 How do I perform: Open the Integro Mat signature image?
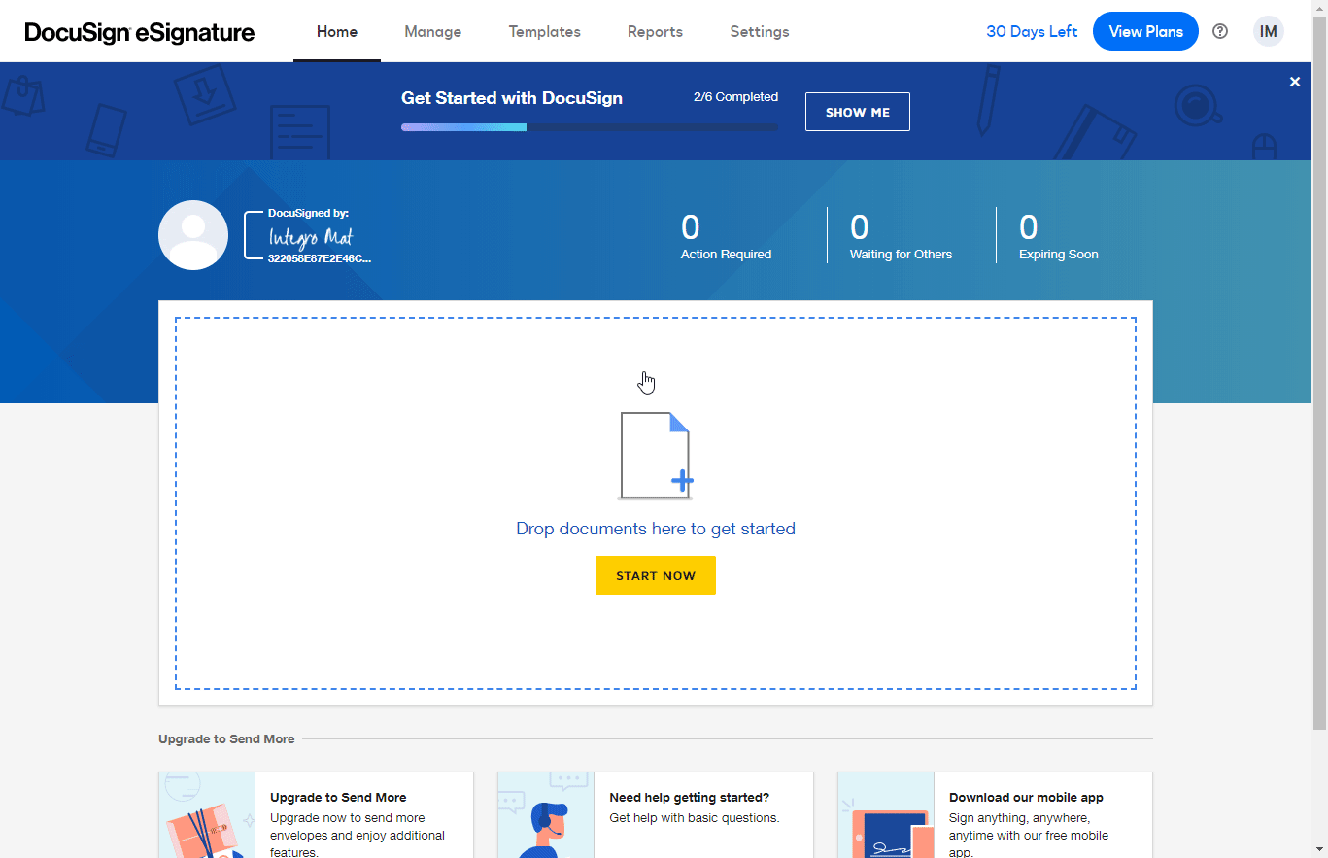point(311,237)
